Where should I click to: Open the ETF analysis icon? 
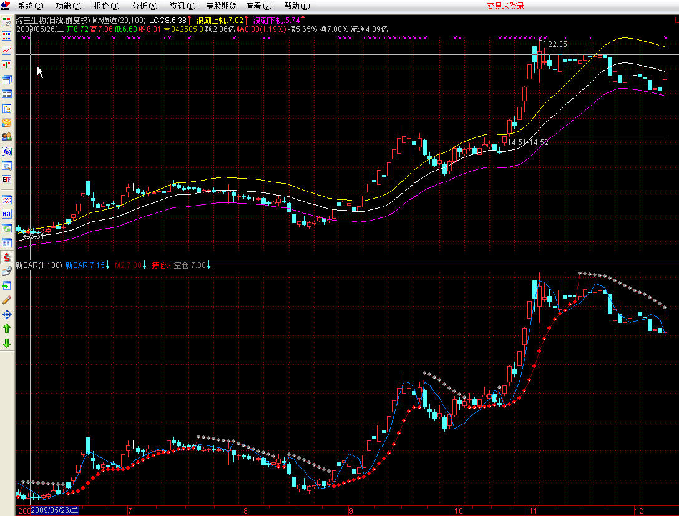point(6,179)
